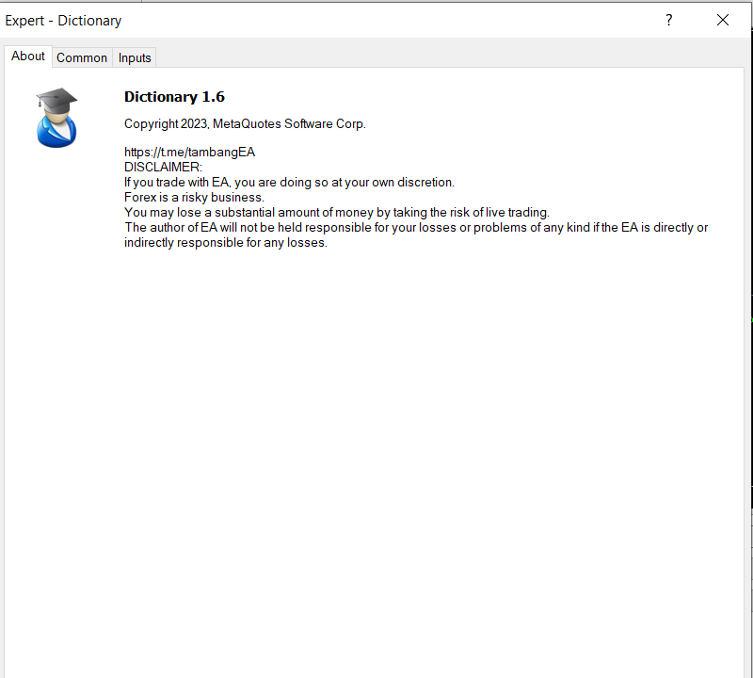This screenshot has width=753, height=678.
Task: Select the About tab
Action: tap(28, 56)
